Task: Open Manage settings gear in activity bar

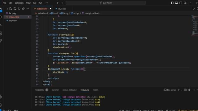Action: 1,105
